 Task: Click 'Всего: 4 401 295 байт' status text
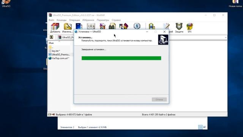click(x=159, y=115)
